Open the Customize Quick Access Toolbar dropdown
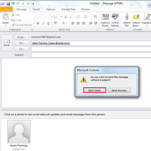The image size is (151, 151). (33, 4)
